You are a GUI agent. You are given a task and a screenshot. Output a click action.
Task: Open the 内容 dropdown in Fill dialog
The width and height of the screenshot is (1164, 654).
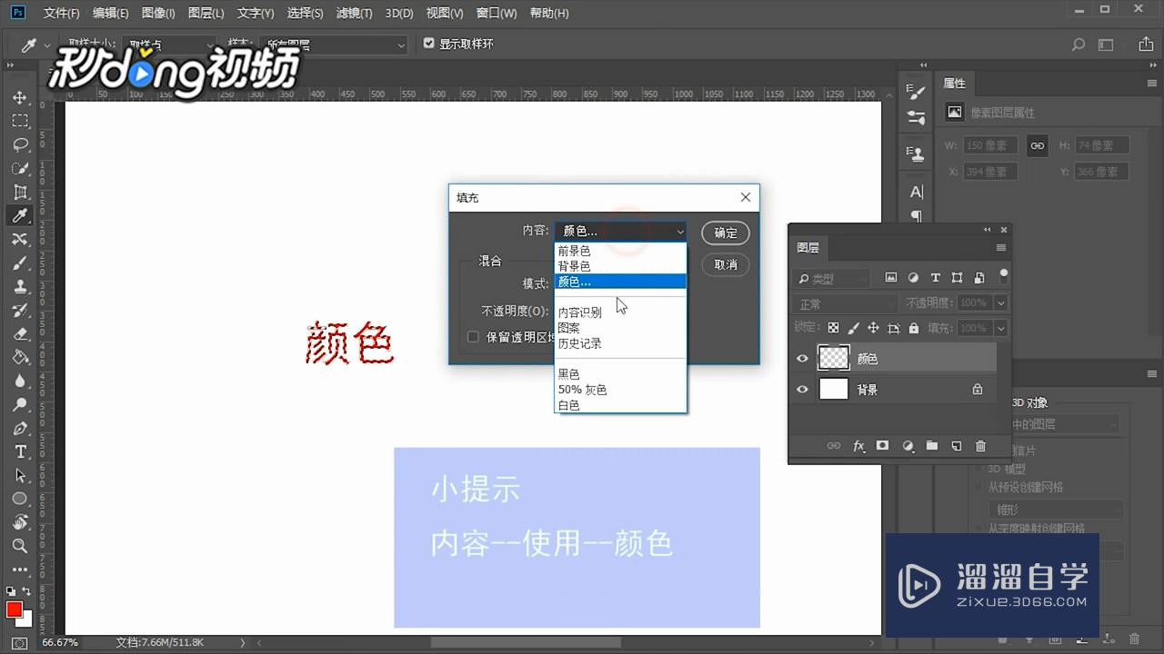tap(620, 232)
